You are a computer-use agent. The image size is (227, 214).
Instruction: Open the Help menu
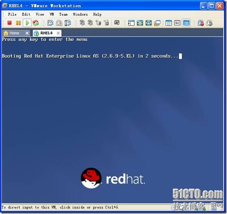(x=97, y=14)
